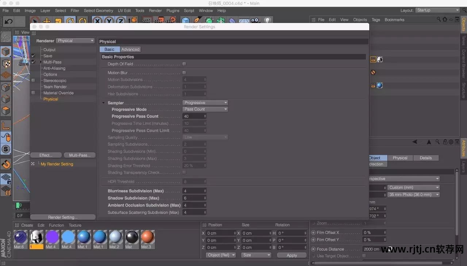
Task: Open the Sampler dropdown showing Progressive
Action: [x=205, y=103]
